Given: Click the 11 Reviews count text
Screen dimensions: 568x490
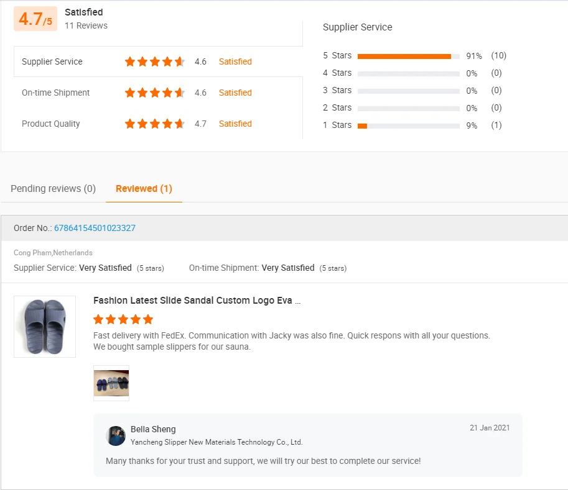Looking at the screenshot, I should pyautogui.click(x=86, y=25).
